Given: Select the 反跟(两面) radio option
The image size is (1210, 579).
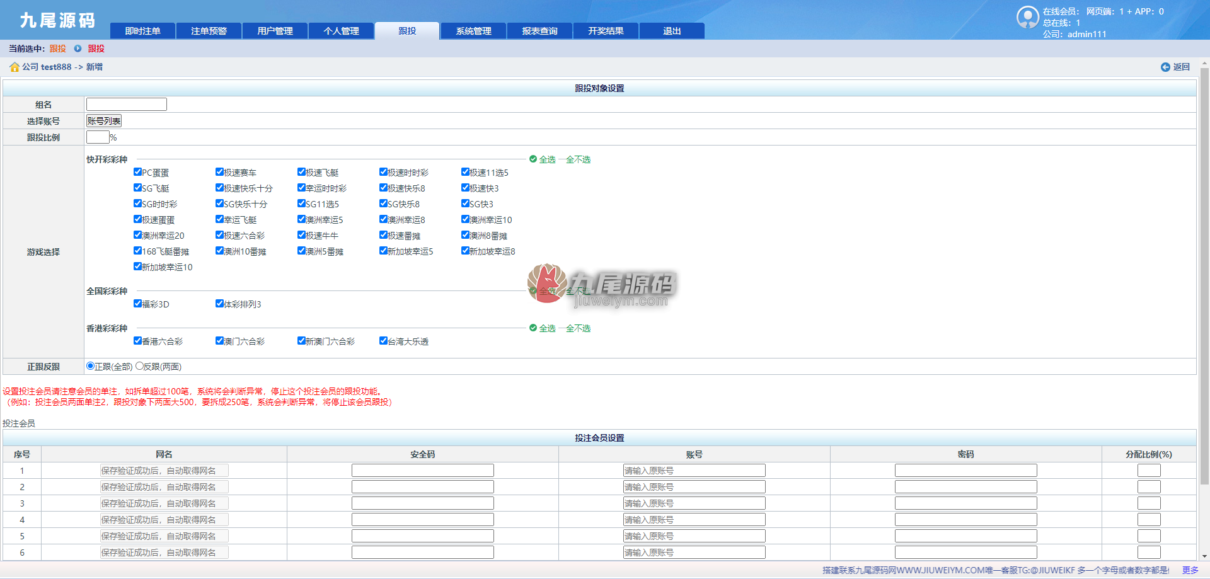Looking at the screenshot, I should point(139,365).
